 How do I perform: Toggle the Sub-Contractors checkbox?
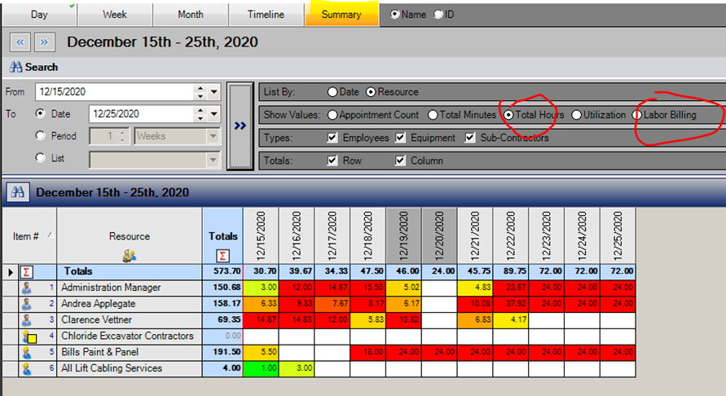click(470, 138)
